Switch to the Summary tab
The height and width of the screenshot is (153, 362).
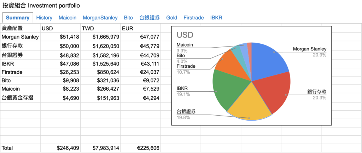tap(18, 18)
